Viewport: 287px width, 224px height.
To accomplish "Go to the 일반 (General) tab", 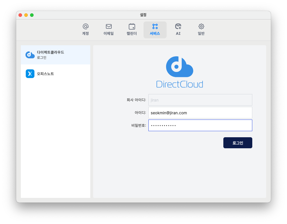I will click(201, 30).
